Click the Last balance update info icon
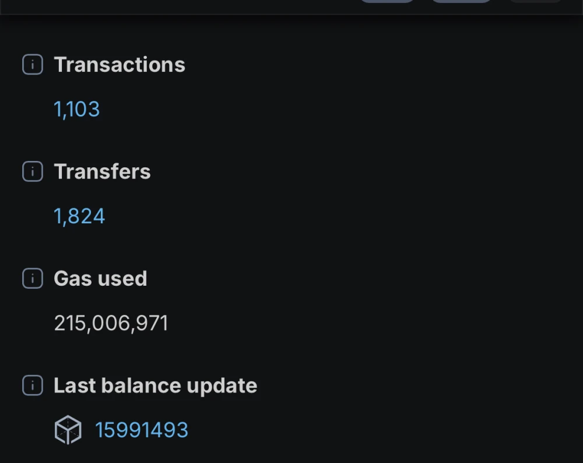 (33, 385)
